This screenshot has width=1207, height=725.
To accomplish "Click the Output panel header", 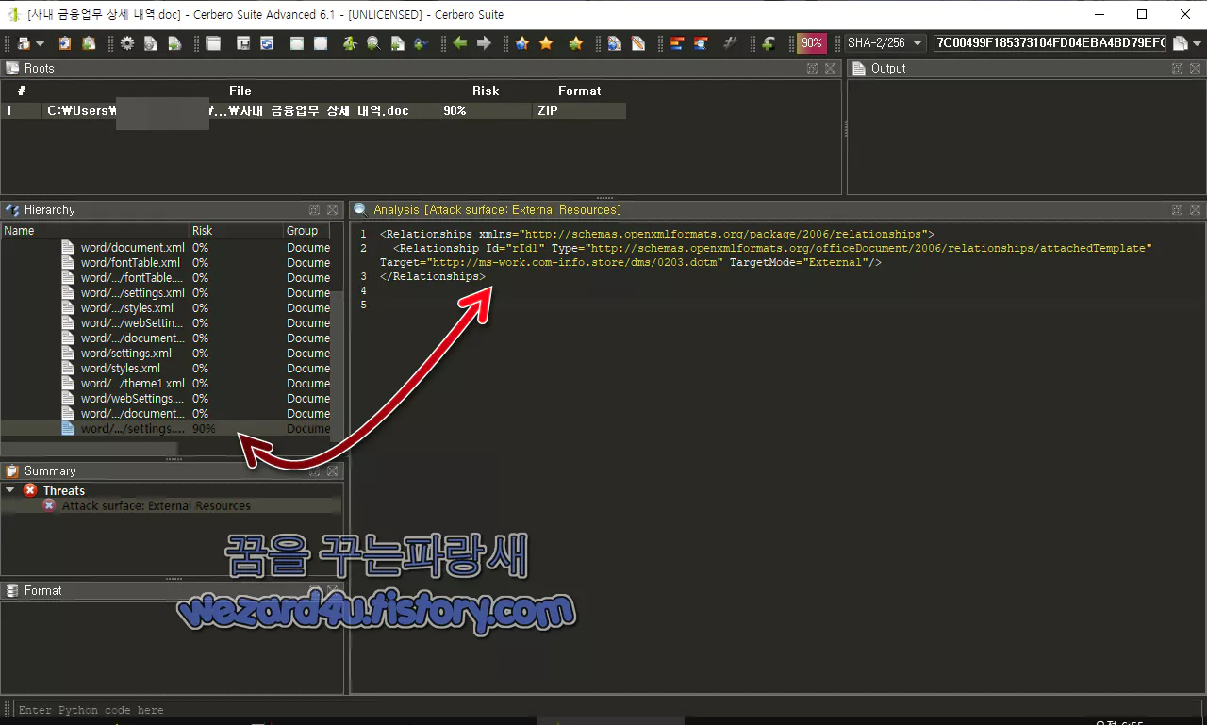I will [x=887, y=68].
